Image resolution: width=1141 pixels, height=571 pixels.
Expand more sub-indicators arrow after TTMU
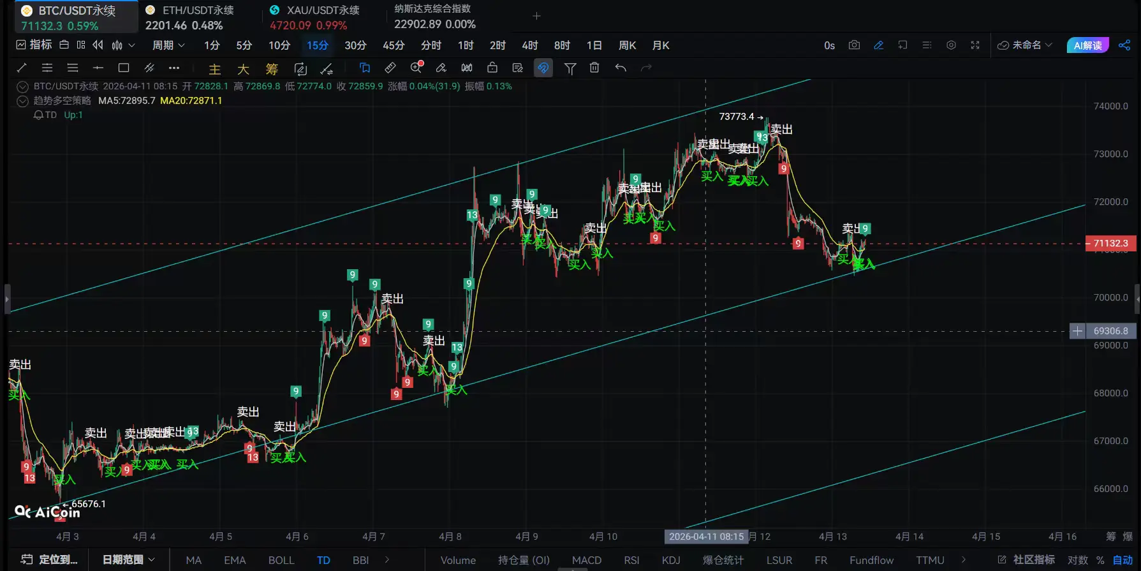coord(963,560)
